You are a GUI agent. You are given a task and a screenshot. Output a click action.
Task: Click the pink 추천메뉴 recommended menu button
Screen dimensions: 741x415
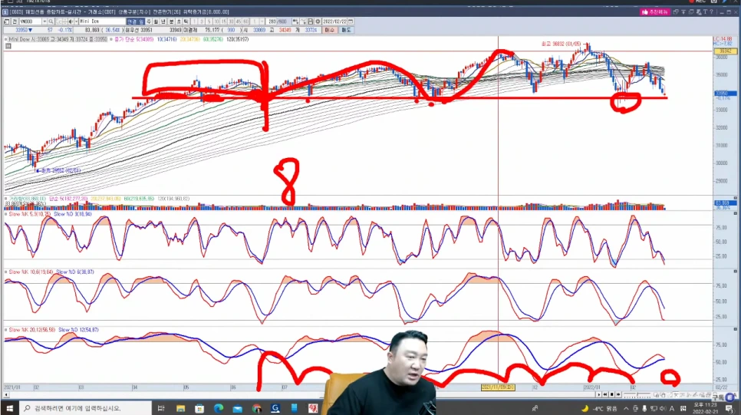point(654,12)
